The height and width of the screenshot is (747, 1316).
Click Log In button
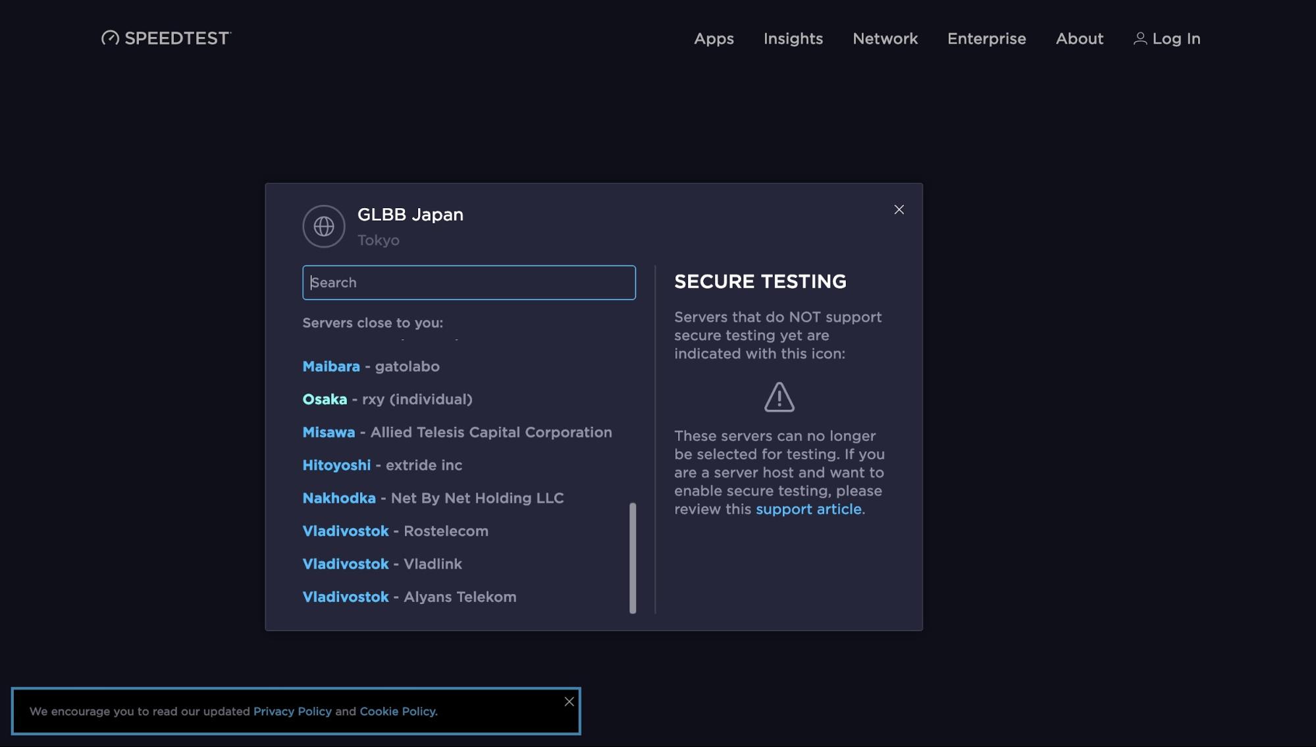pos(1166,37)
